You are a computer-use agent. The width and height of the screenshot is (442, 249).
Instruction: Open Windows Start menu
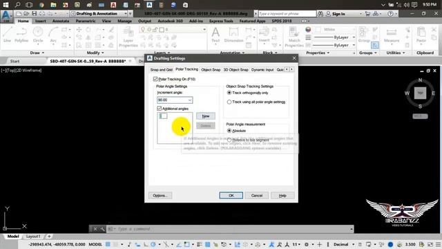pyautogui.click(x=6, y=5)
